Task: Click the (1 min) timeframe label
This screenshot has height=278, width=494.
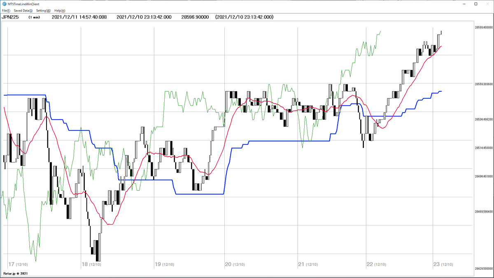Action: pos(35,17)
